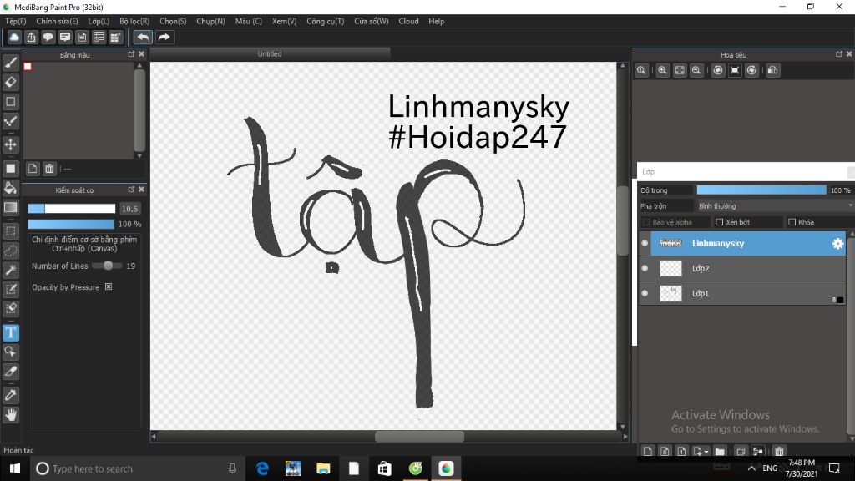The image size is (855, 481).
Task: Adjust the brush size slider
Action: click(x=72, y=208)
